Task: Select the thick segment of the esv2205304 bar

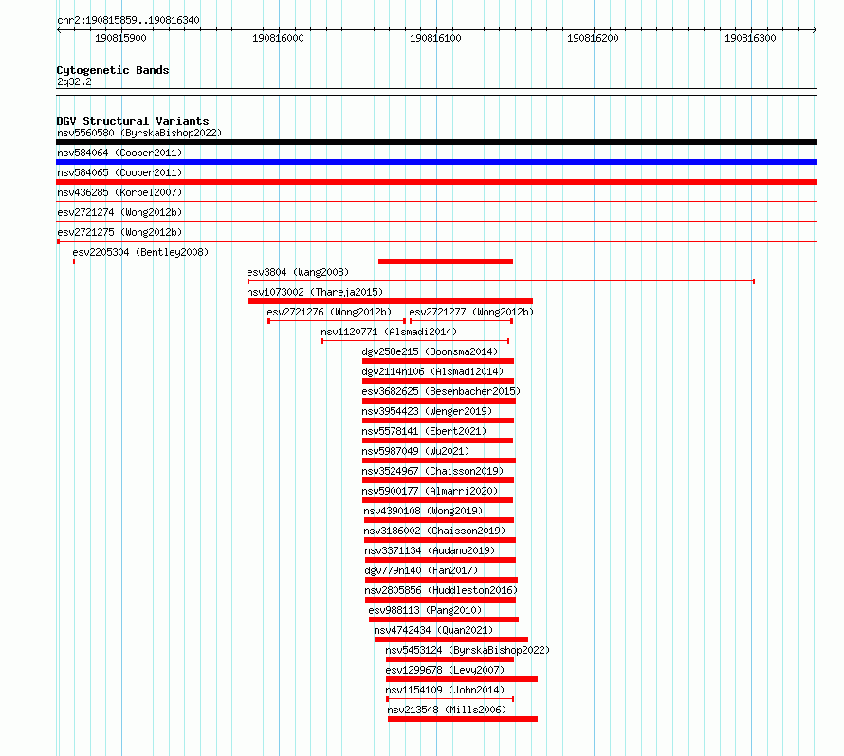Action: tap(446, 261)
